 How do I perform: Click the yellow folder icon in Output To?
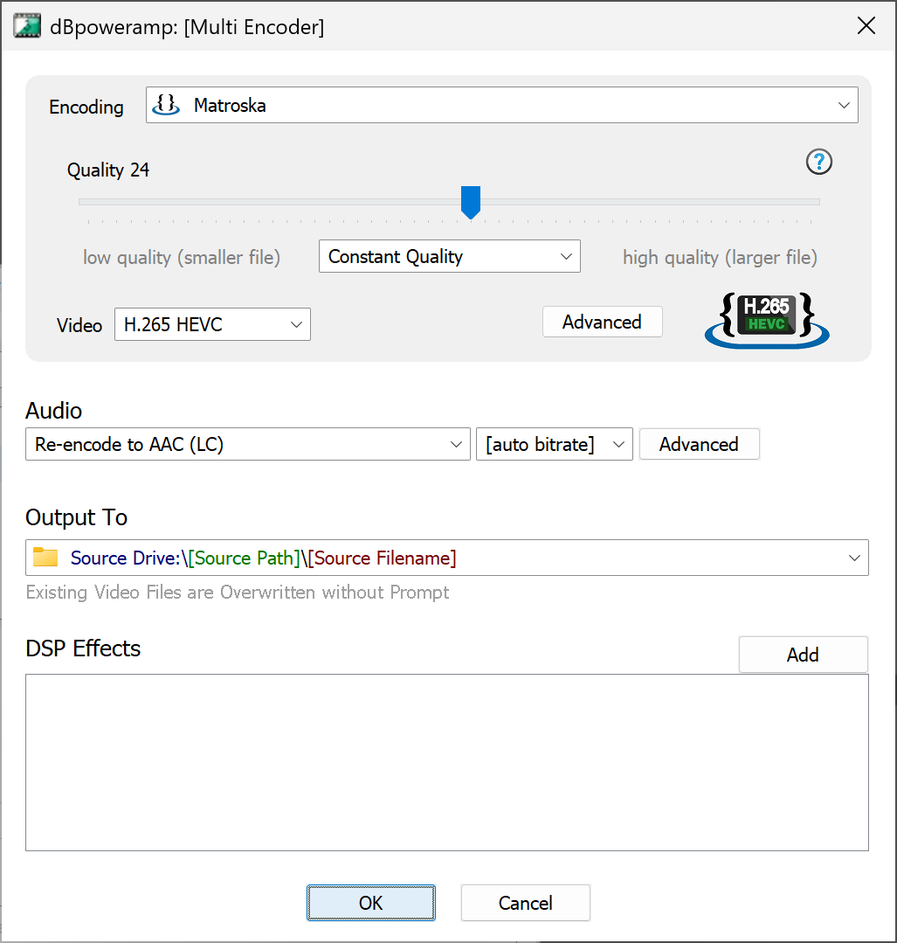[x=45, y=558]
